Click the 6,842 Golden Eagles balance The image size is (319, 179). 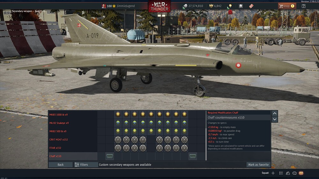click(218, 6)
